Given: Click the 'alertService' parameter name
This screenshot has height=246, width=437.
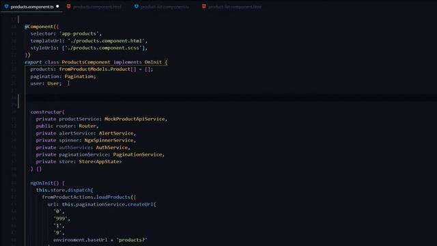Looking at the screenshot, I should (76, 133).
